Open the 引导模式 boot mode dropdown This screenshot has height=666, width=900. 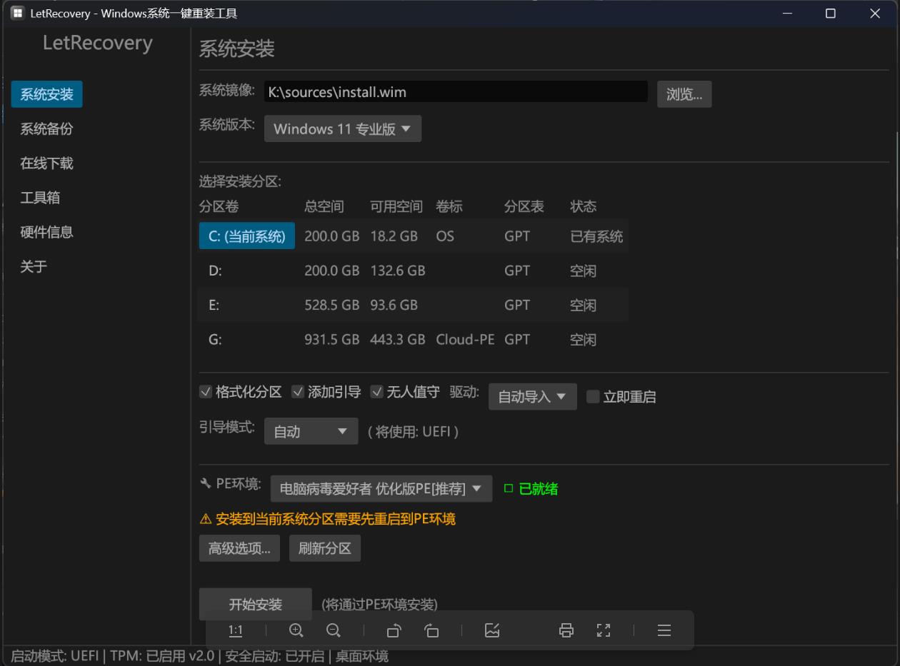tap(311, 431)
